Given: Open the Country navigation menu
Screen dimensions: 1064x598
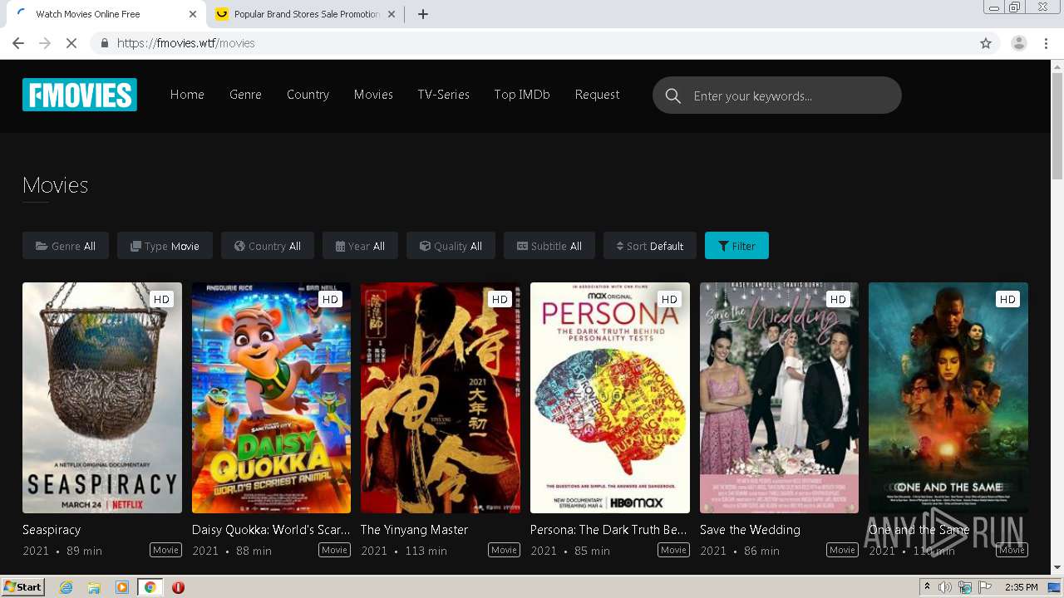Looking at the screenshot, I should [x=308, y=95].
